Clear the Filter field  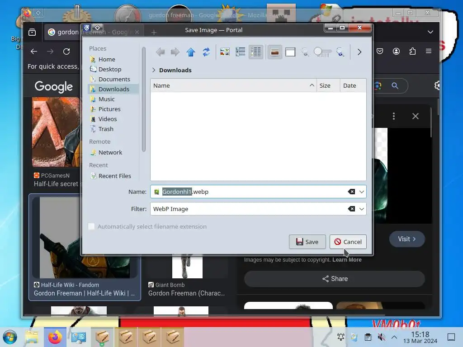pos(351,209)
